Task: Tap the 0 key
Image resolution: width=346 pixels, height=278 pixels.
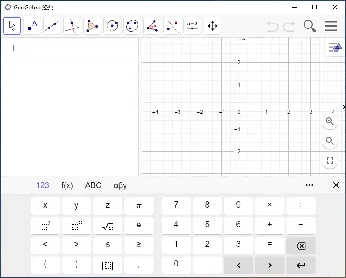Action: coord(176,265)
